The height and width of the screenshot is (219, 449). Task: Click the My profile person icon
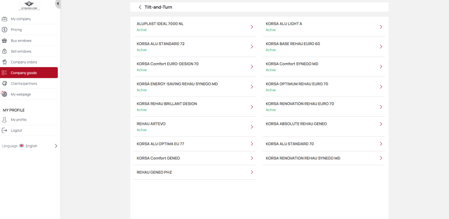click(x=4, y=120)
